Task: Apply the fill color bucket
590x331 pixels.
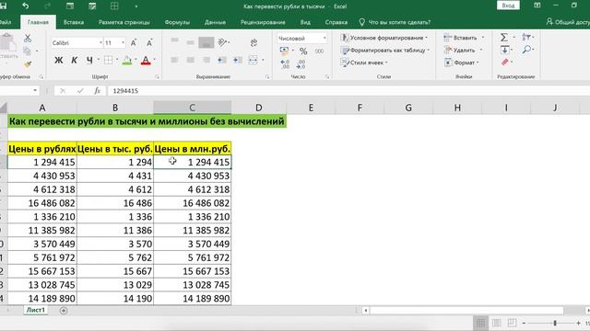Action: [x=127, y=60]
